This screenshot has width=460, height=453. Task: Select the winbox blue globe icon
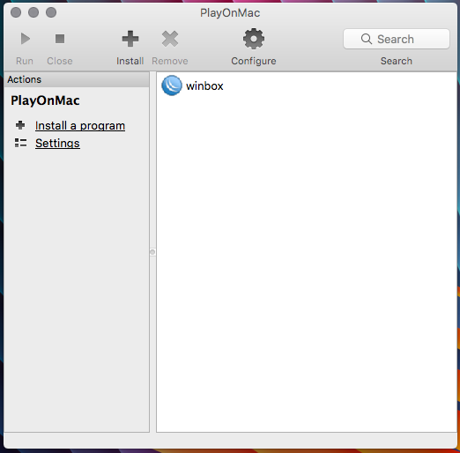tap(172, 85)
